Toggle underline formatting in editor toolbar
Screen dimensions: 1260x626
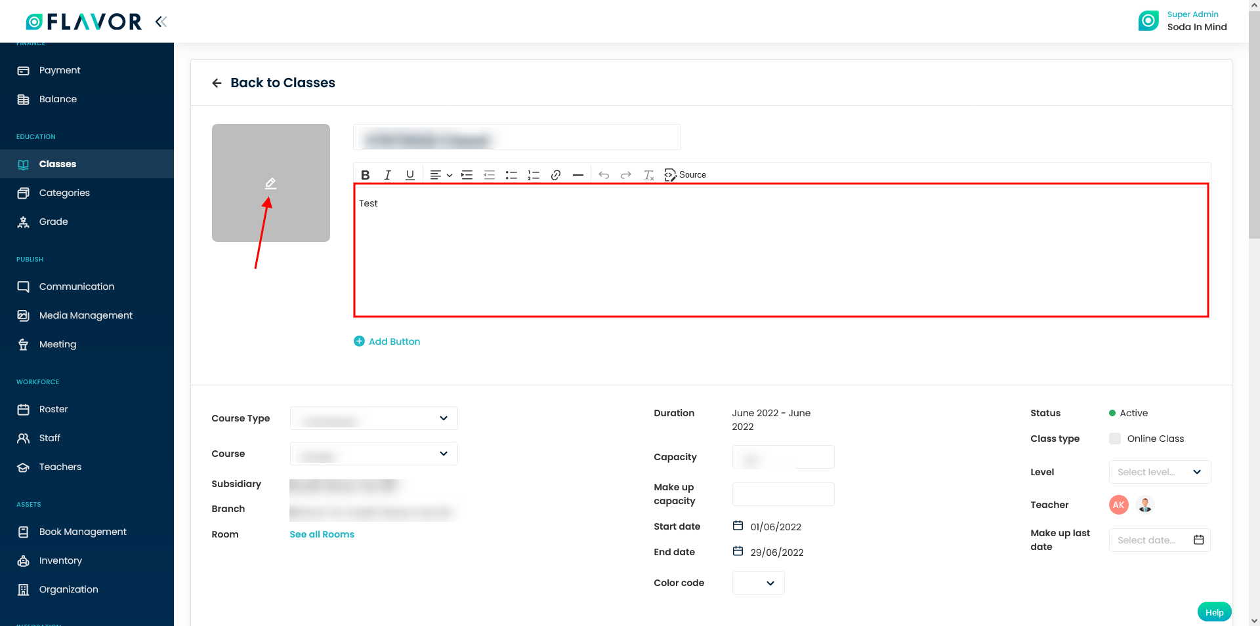click(x=410, y=175)
